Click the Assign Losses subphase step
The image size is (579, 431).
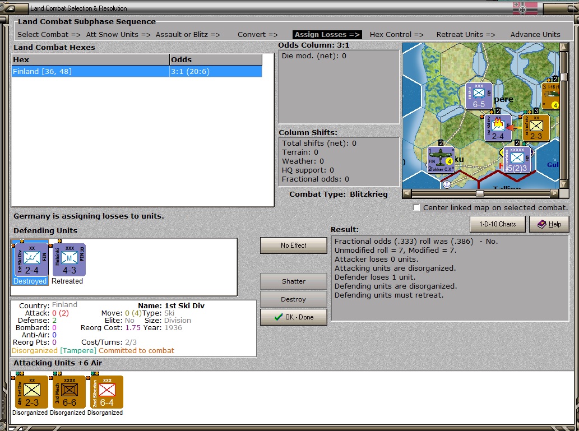[327, 34]
